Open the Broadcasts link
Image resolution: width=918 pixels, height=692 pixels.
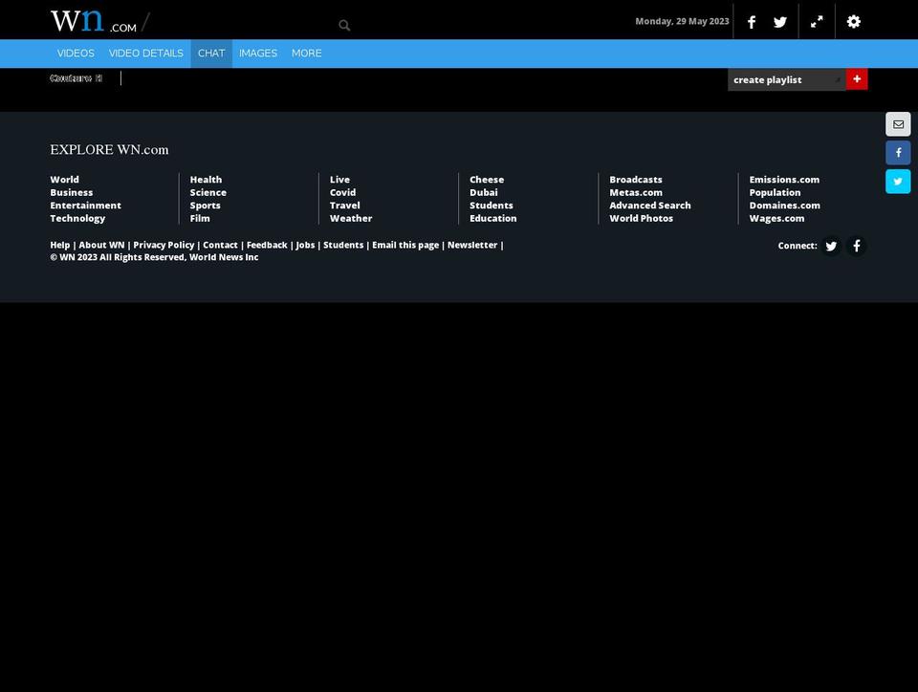pos(636,180)
